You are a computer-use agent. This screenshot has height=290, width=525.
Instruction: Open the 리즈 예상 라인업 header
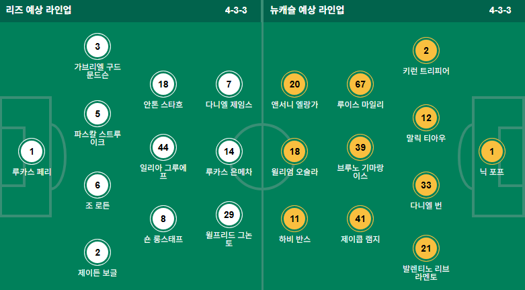coord(38,10)
